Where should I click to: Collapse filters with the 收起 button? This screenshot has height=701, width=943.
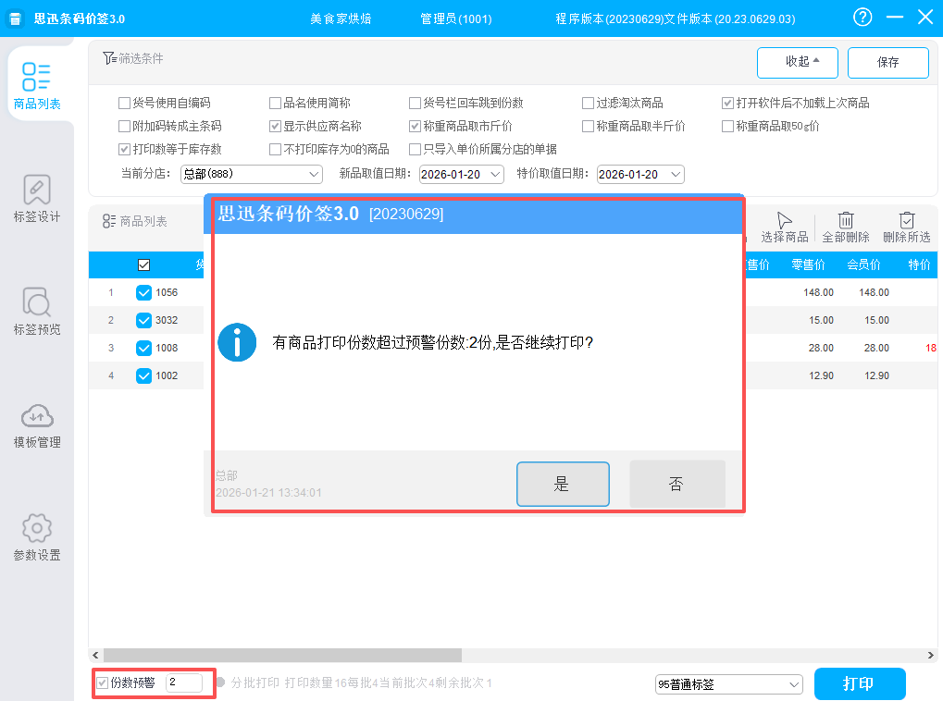[x=797, y=62]
